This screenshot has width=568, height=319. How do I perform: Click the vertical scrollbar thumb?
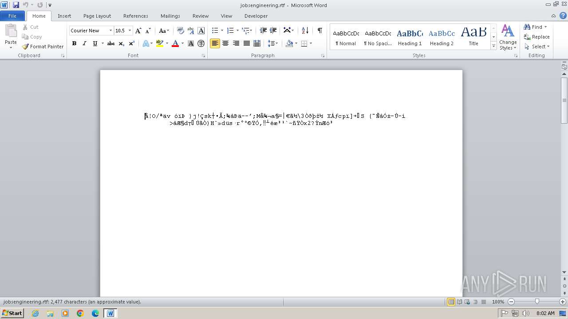point(564,101)
